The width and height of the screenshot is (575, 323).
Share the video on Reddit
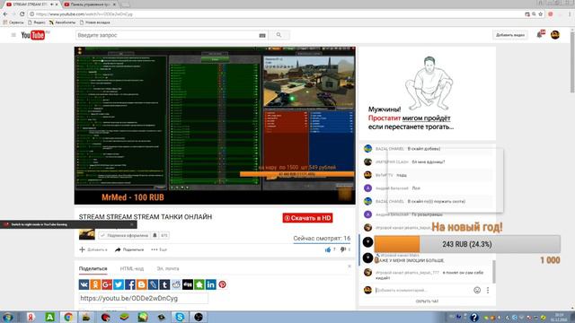(x=176, y=284)
